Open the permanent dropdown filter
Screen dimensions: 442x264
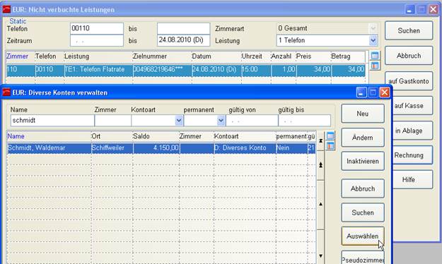(x=221, y=121)
